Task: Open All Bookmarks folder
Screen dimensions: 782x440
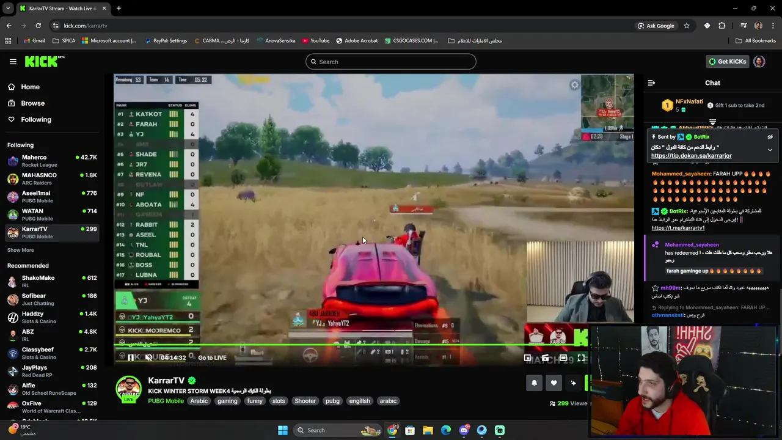Action: (x=756, y=41)
